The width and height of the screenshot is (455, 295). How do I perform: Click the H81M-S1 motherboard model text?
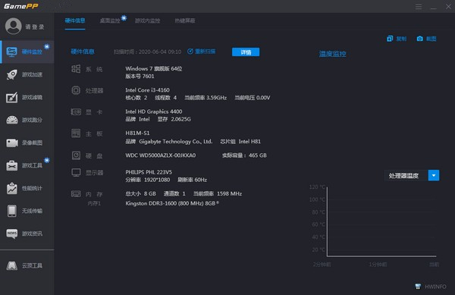137,133
